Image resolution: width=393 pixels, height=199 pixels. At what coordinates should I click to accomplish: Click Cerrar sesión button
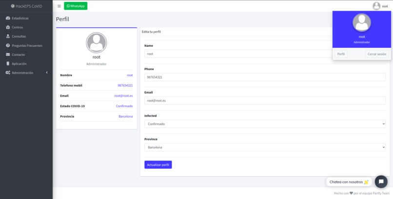coord(377,54)
